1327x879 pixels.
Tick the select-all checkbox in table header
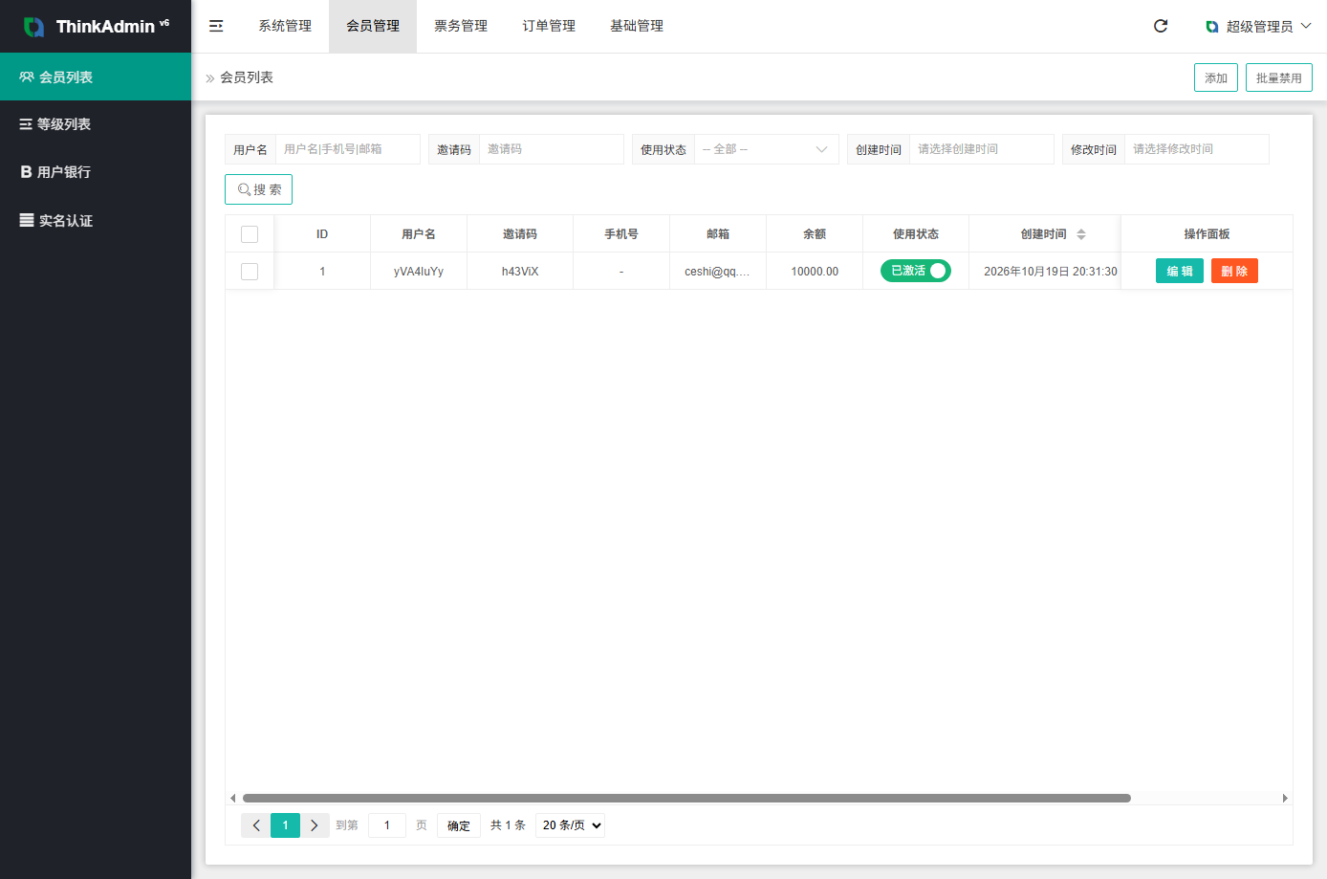pyautogui.click(x=250, y=234)
